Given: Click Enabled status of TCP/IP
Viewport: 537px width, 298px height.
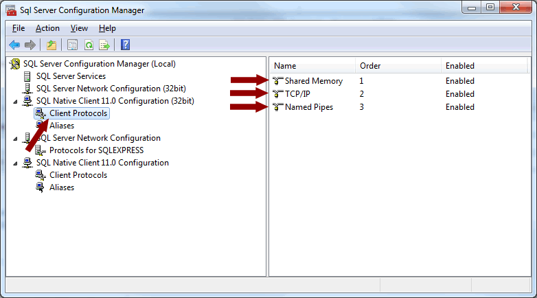Looking at the screenshot, I should (x=460, y=94).
